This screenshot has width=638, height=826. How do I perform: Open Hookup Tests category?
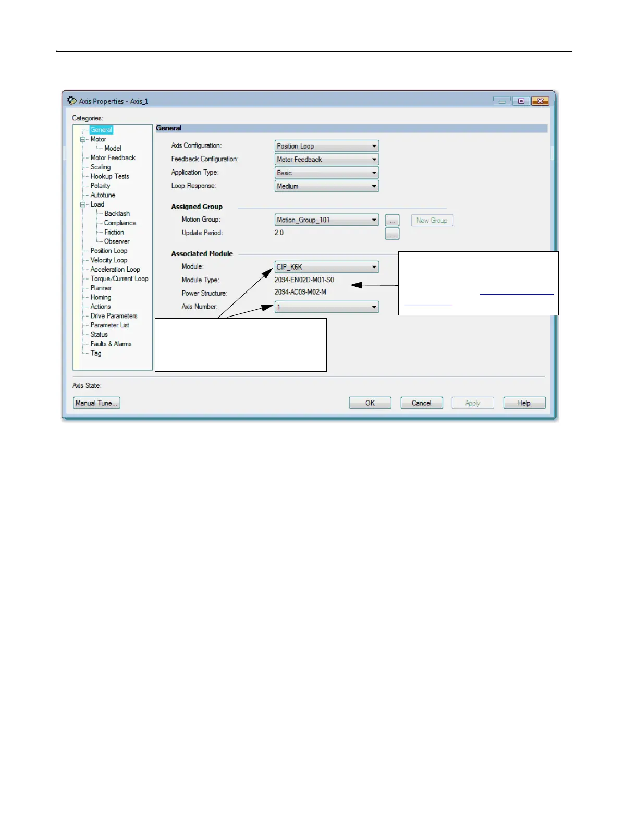(109, 177)
